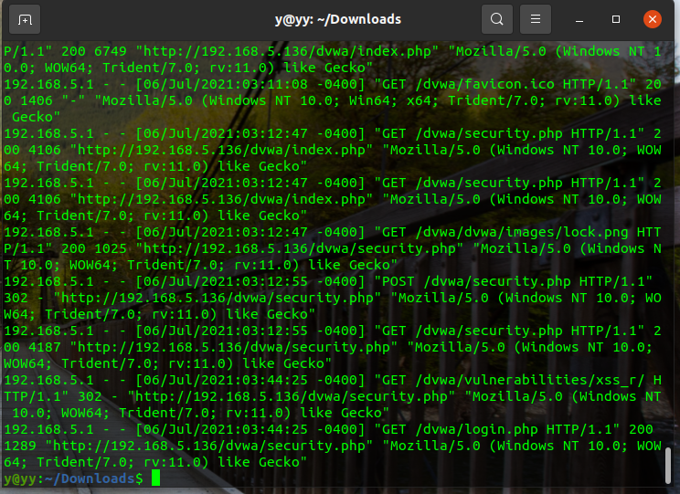
Task: Click the /dvwa/login.php request path
Action: pos(476,430)
